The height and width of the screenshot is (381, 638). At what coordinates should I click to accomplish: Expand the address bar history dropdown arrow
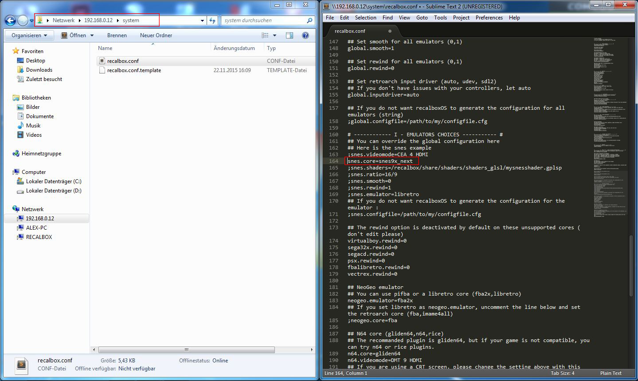pos(202,20)
